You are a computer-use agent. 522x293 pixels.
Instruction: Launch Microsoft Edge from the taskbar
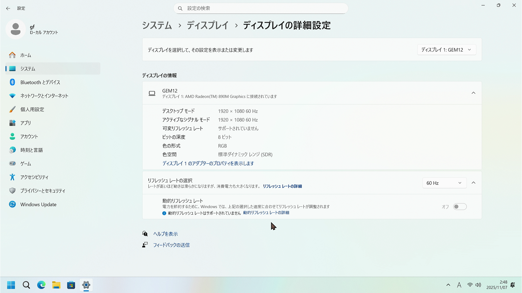click(x=41, y=285)
